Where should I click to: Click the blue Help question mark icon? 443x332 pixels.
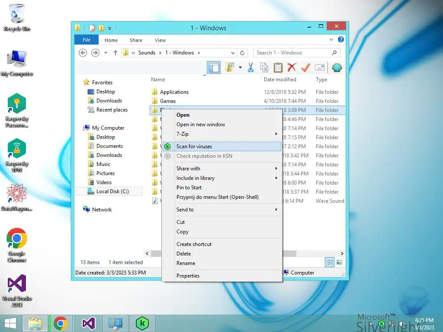[x=341, y=39]
